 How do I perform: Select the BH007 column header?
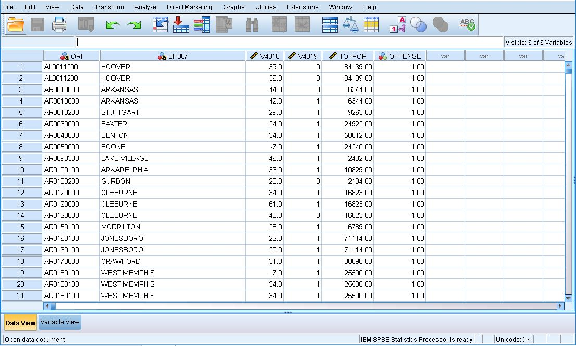172,56
